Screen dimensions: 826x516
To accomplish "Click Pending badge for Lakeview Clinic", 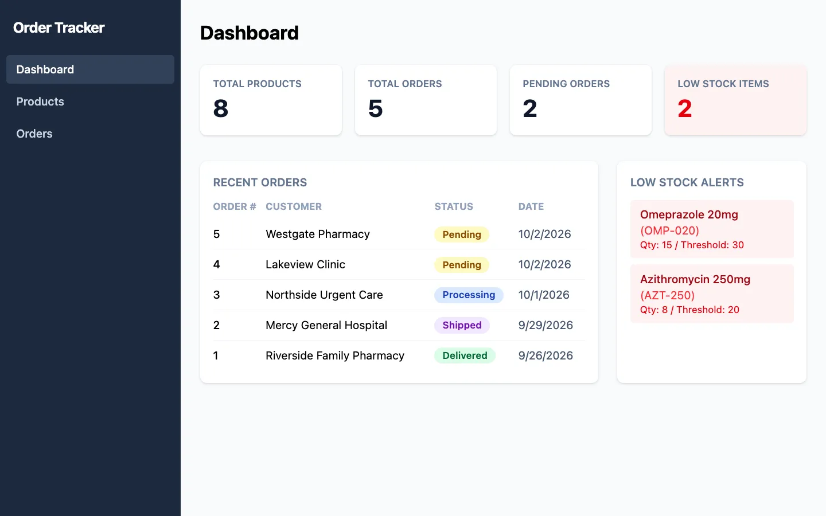I will [462, 265].
